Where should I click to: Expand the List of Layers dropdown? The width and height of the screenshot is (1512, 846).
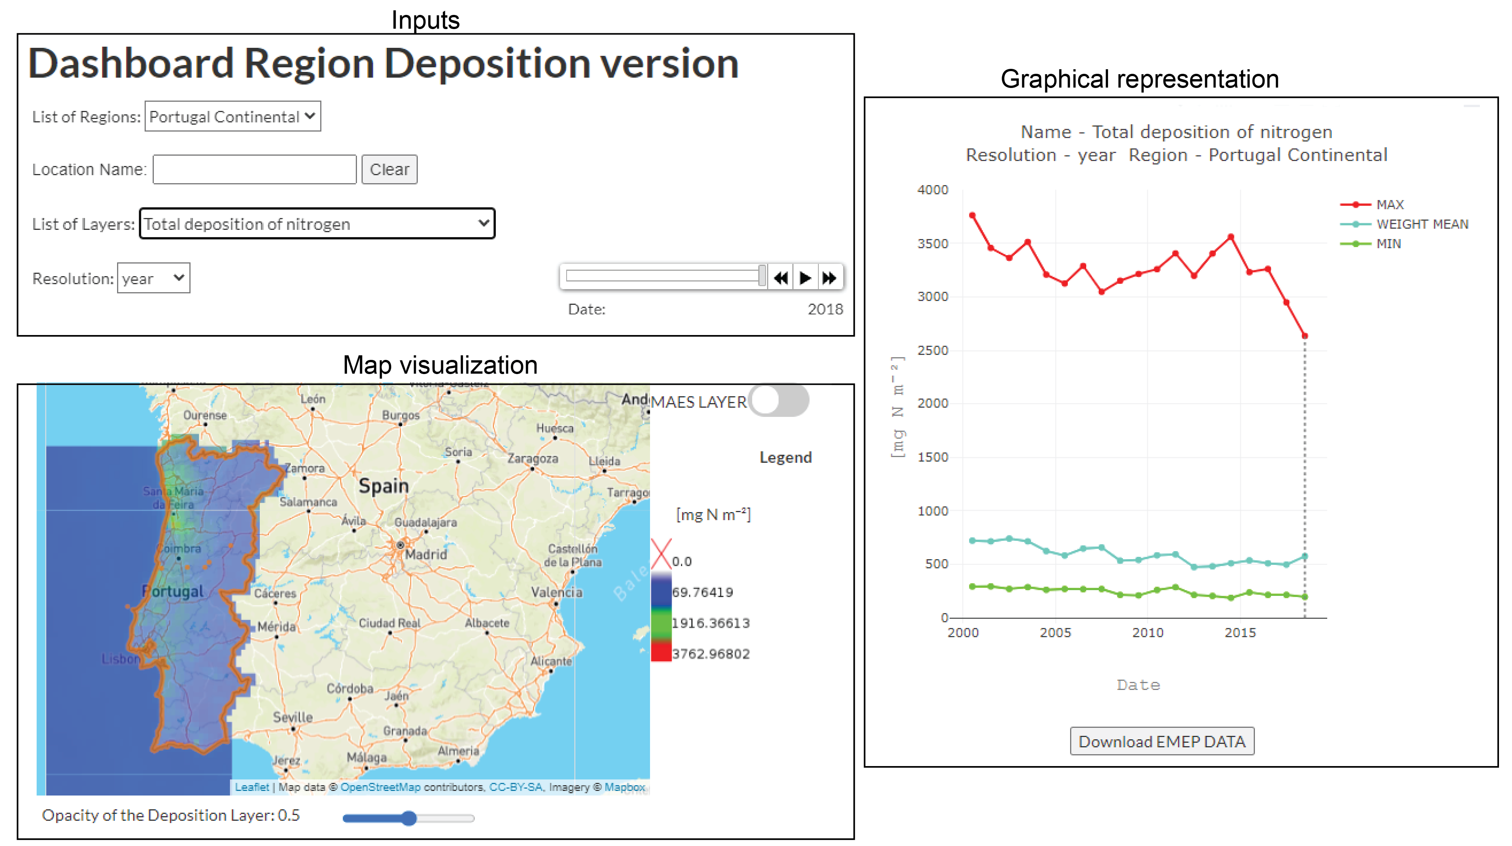317,223
